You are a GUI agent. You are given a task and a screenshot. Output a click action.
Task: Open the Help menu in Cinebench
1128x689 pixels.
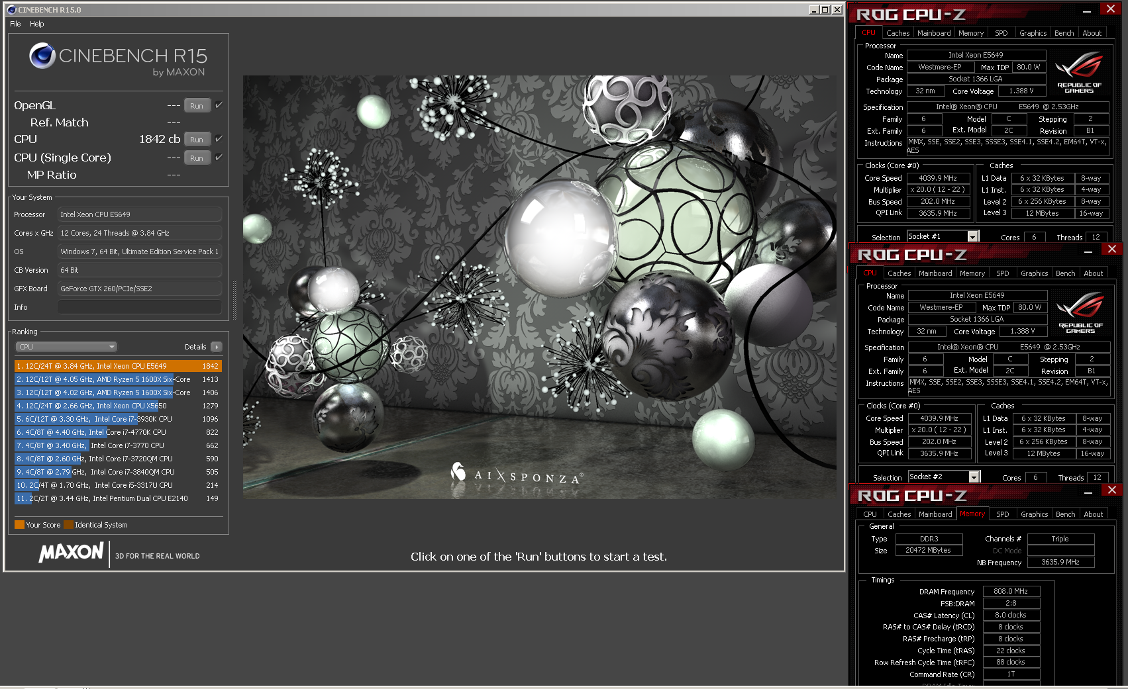coord(37,24)
